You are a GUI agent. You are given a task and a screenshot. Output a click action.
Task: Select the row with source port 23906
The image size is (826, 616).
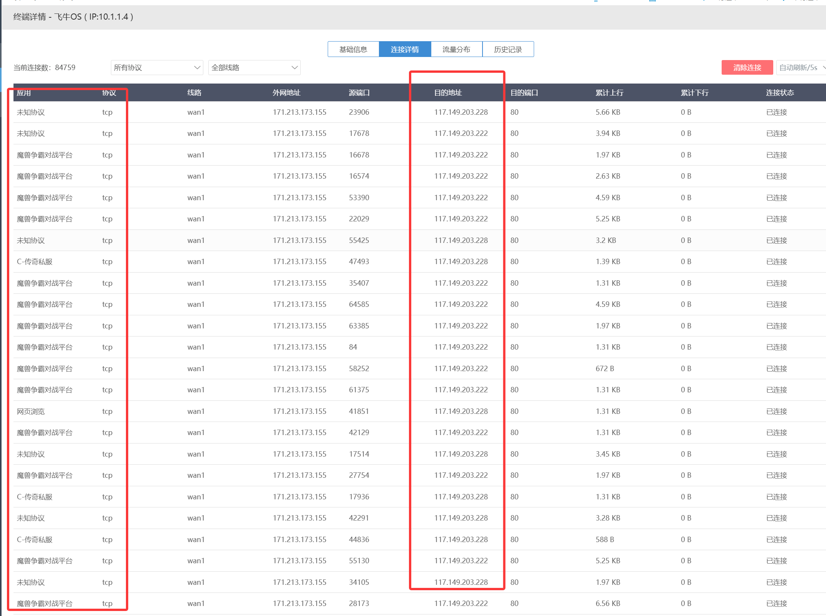(359, 112)
